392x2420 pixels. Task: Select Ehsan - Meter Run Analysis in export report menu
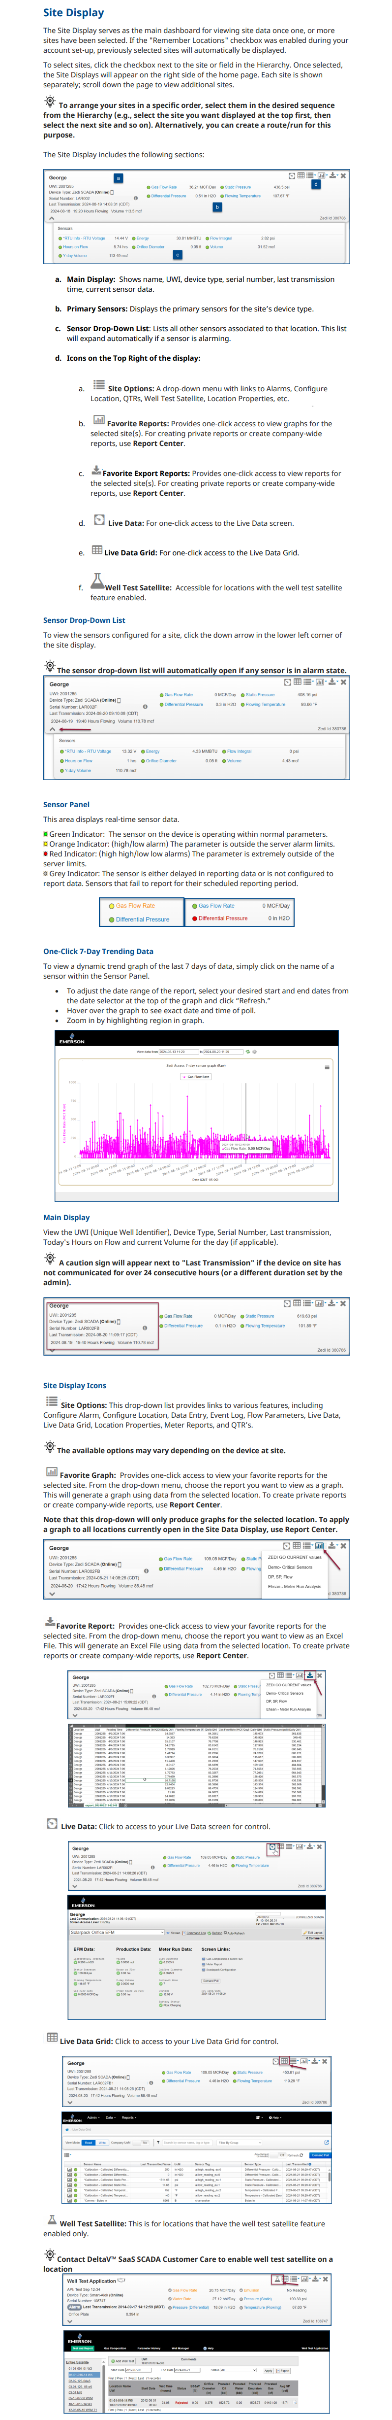[289, 1710]
